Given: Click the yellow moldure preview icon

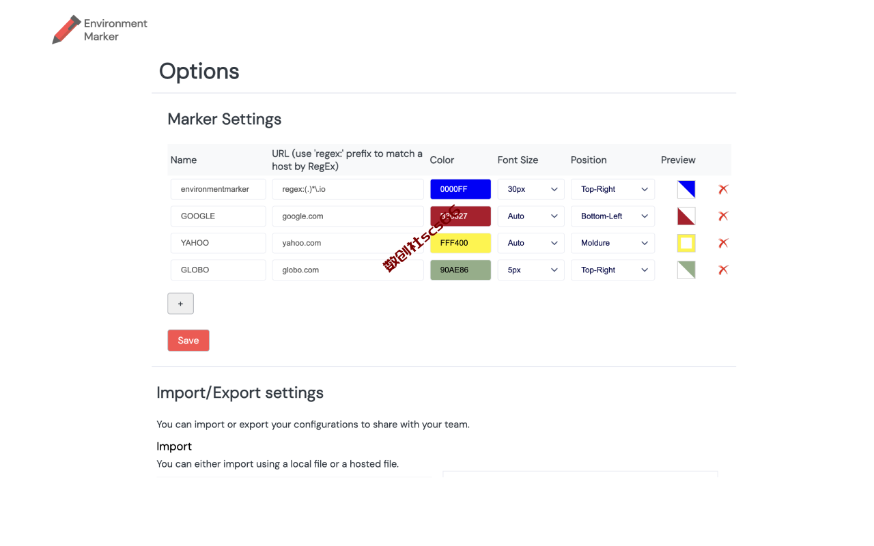Looking at the screenshot, I should point(686,243).
